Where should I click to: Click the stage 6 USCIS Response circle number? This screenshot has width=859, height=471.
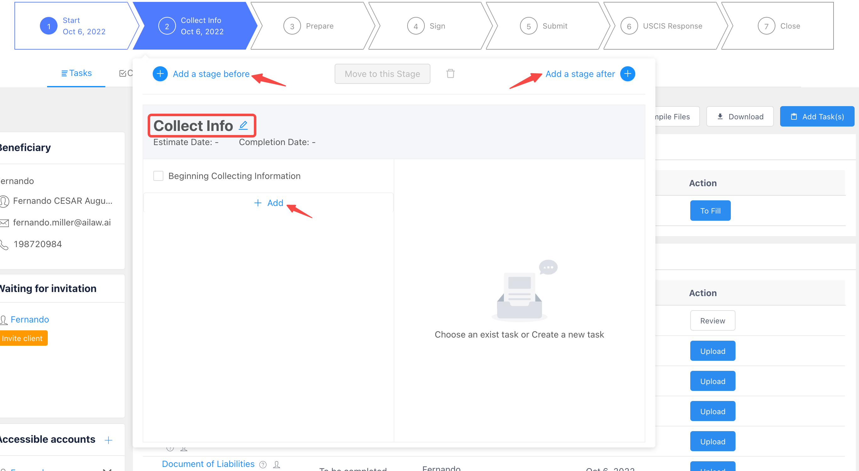point(629,26)
